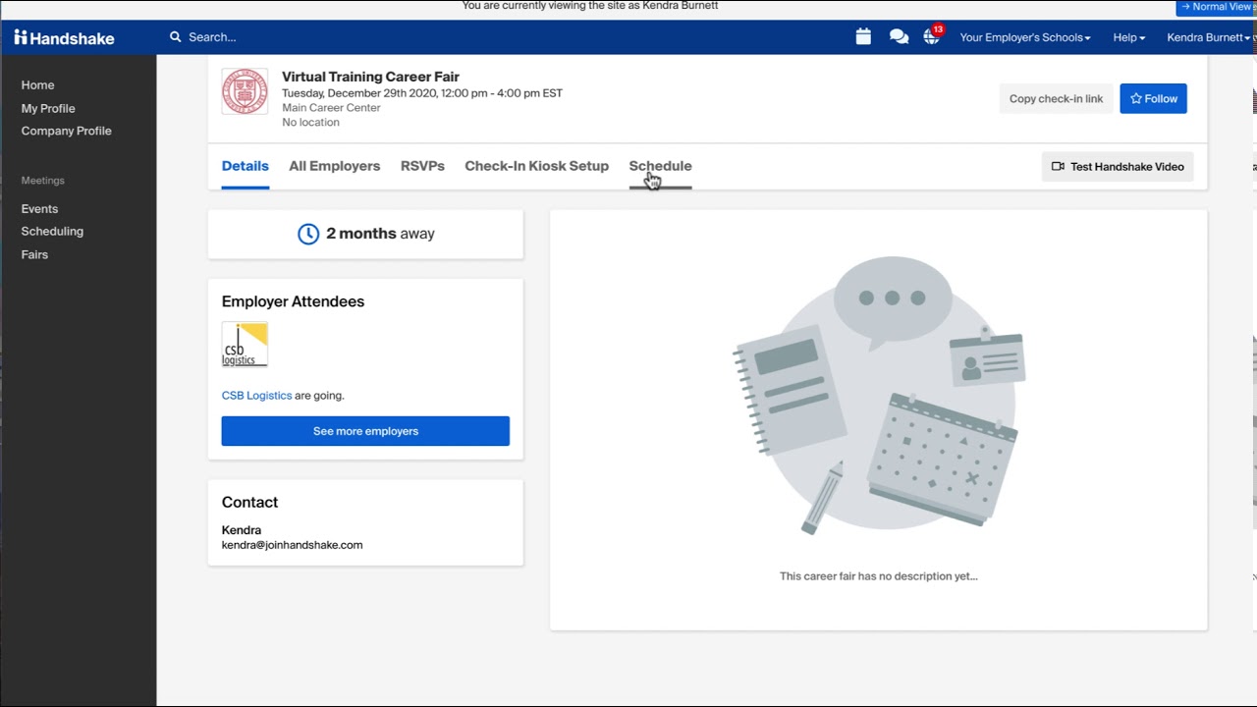
Task: Open the calendar icon in top bar
Action: [x=863, y=37]
